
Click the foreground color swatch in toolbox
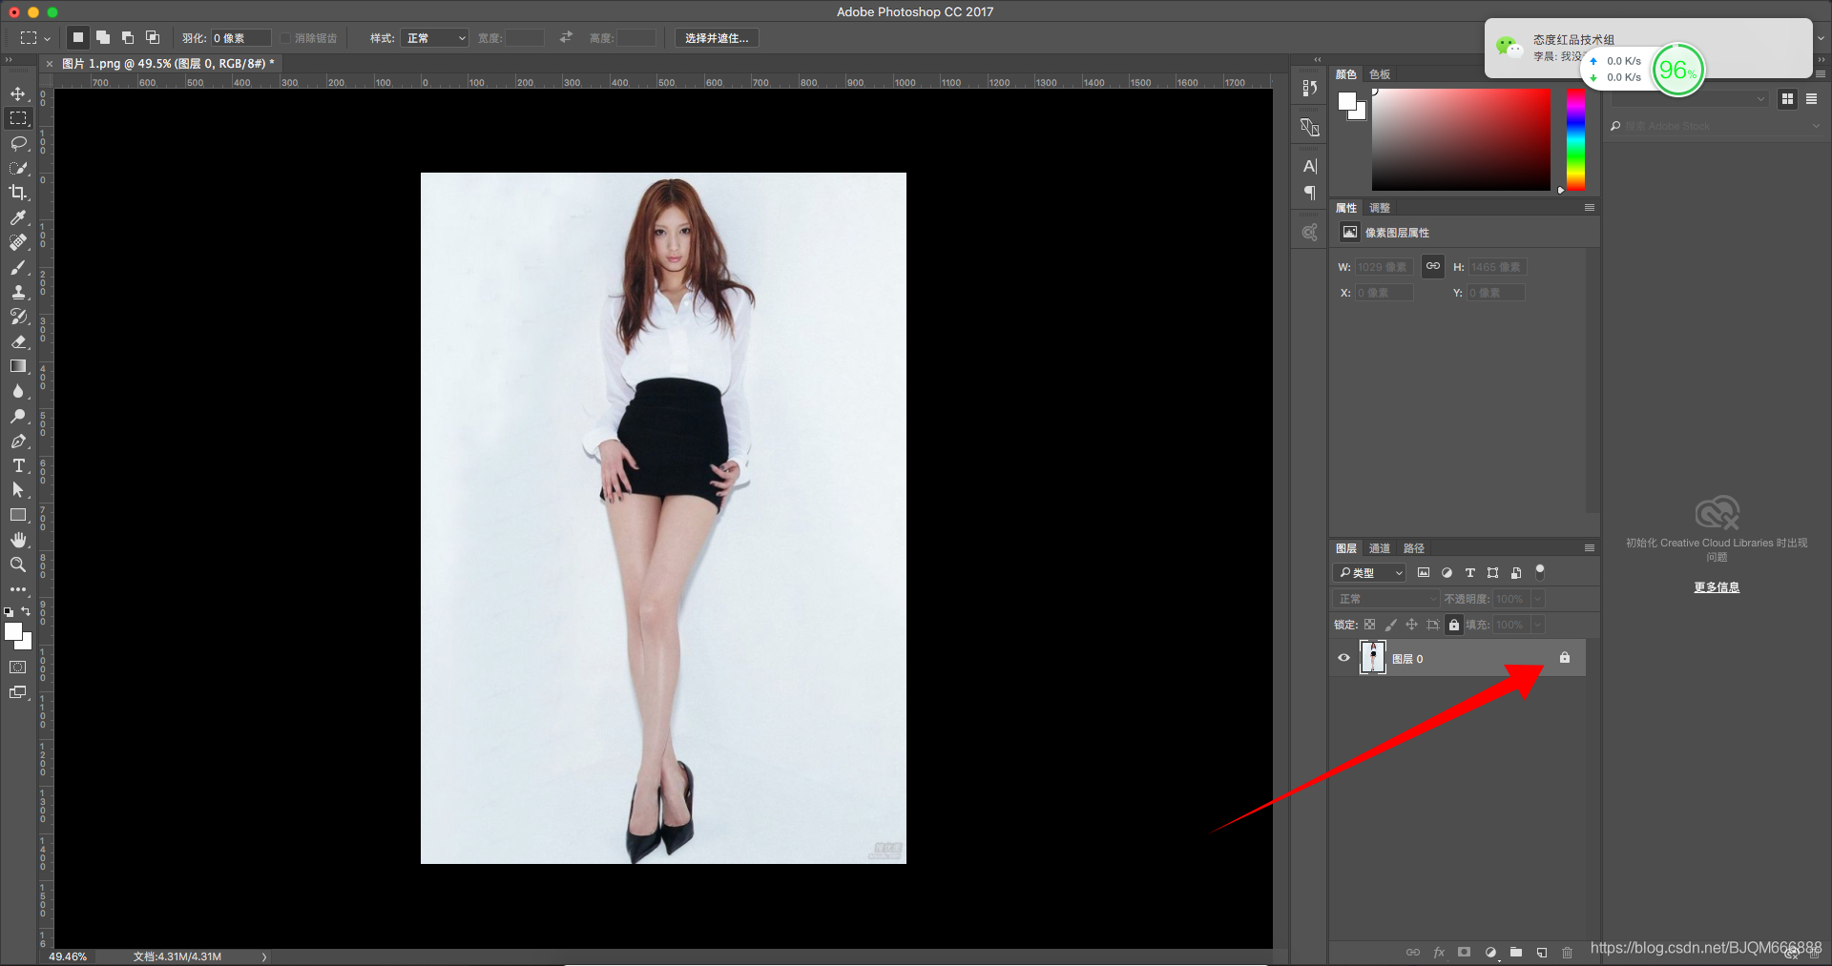13,632
